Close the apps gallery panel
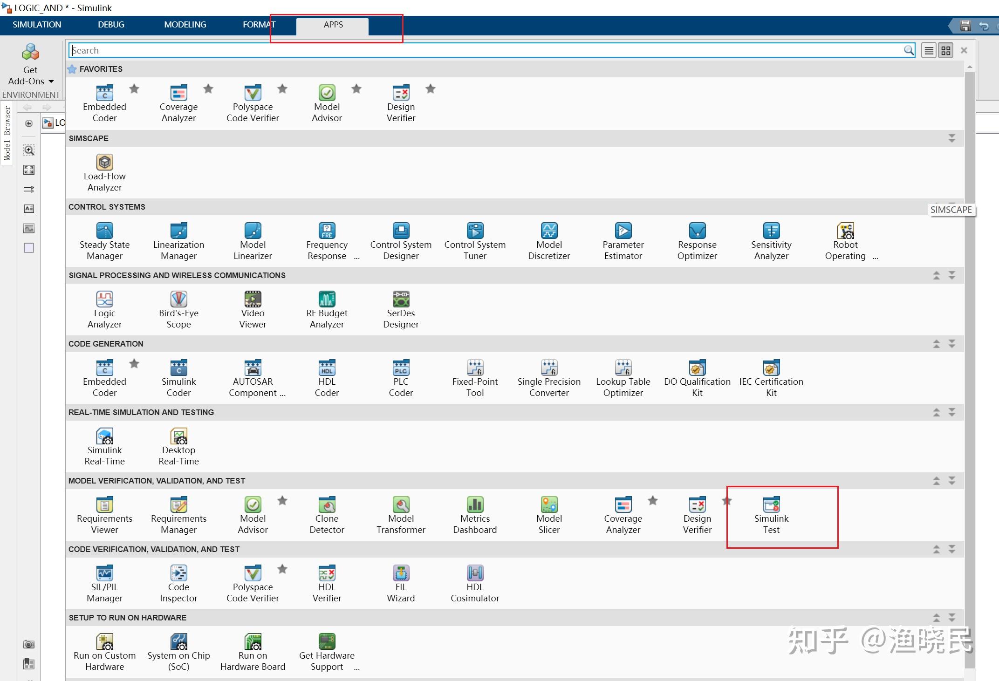Image resolution: width=999 pixels, height=681 pixels. (x=964, y=50)
